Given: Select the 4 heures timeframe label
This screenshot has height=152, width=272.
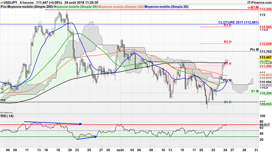Looking at the screenshot, I should [x=26, y=2].
